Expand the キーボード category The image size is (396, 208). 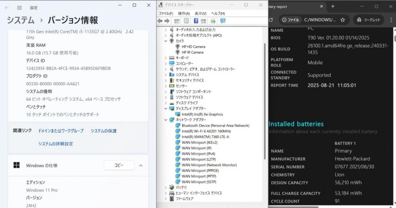166,57
